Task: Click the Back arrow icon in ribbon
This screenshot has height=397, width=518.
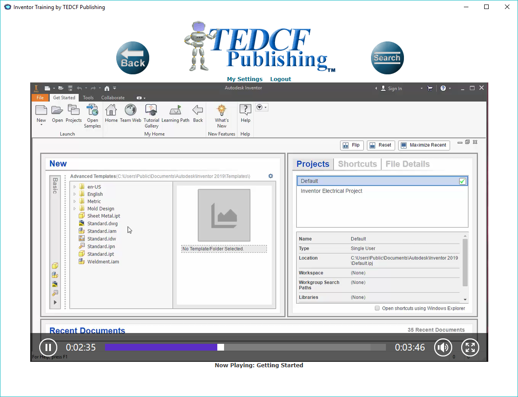Action: click(x=198, y=110)
